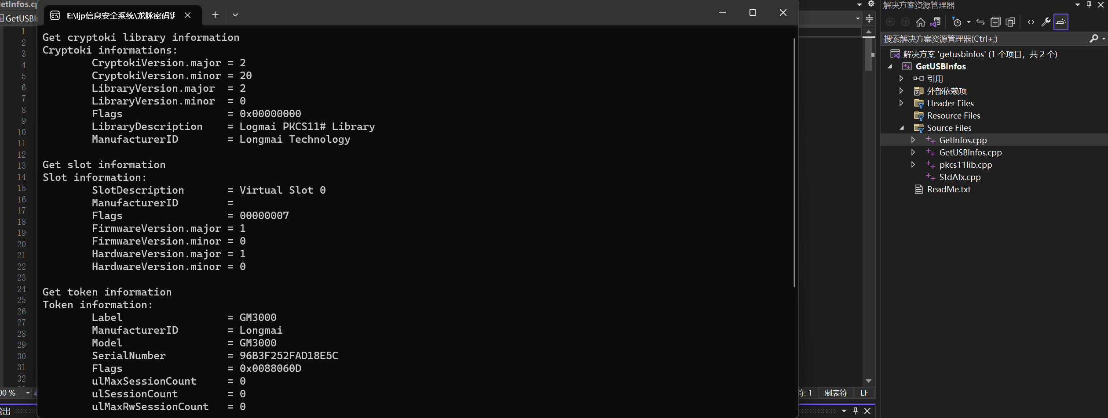Open the Solution Explorer window options dropdown
This screenshot has width=1108, height=418.
(1078, 5)
